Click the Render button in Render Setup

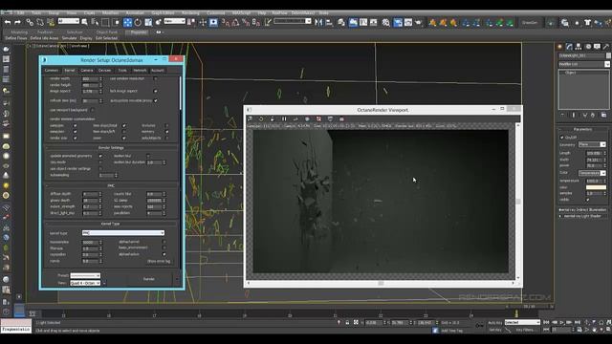(x=149, y=279)
